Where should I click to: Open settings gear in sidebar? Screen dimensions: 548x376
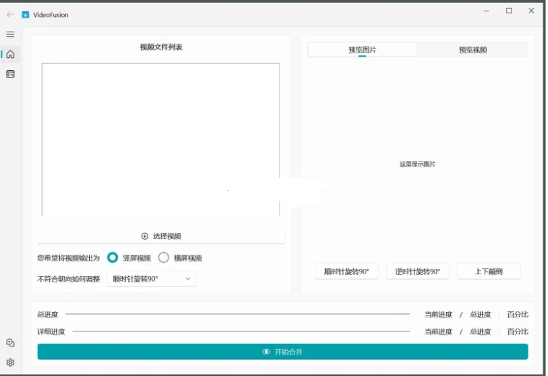(11, 363)
